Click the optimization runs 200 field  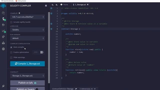tap(36, 52)
